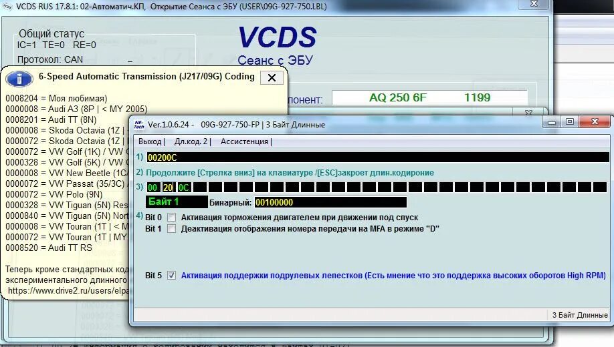Viewport: 614px width, 347px height.
Task: Click the MFA gear number deactivation description
Action: point(310,229)
